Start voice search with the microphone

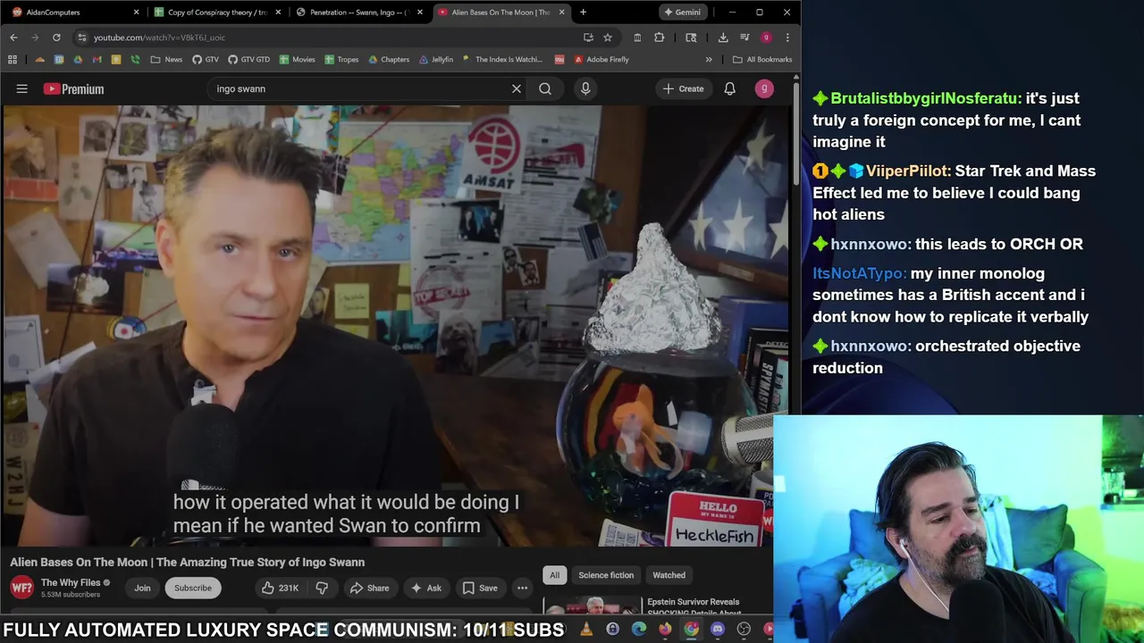(x=585, y=88)
